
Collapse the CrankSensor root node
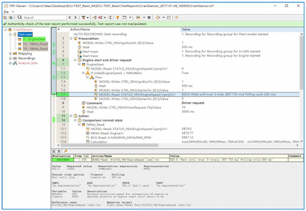point(6,30)
